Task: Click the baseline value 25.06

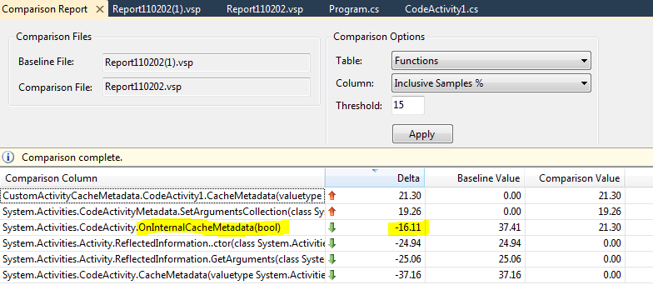Action: point(510,259)
